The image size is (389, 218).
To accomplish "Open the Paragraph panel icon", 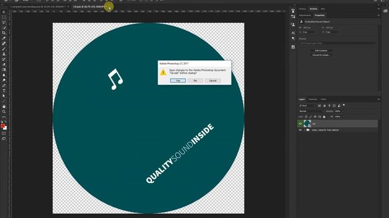I will point(293,38).
